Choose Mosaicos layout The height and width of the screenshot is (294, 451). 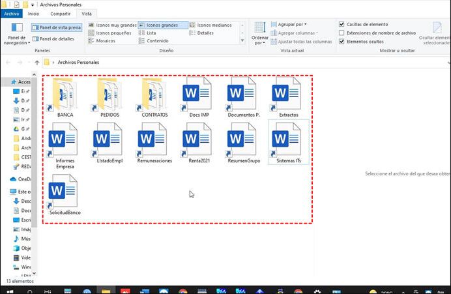102,40
